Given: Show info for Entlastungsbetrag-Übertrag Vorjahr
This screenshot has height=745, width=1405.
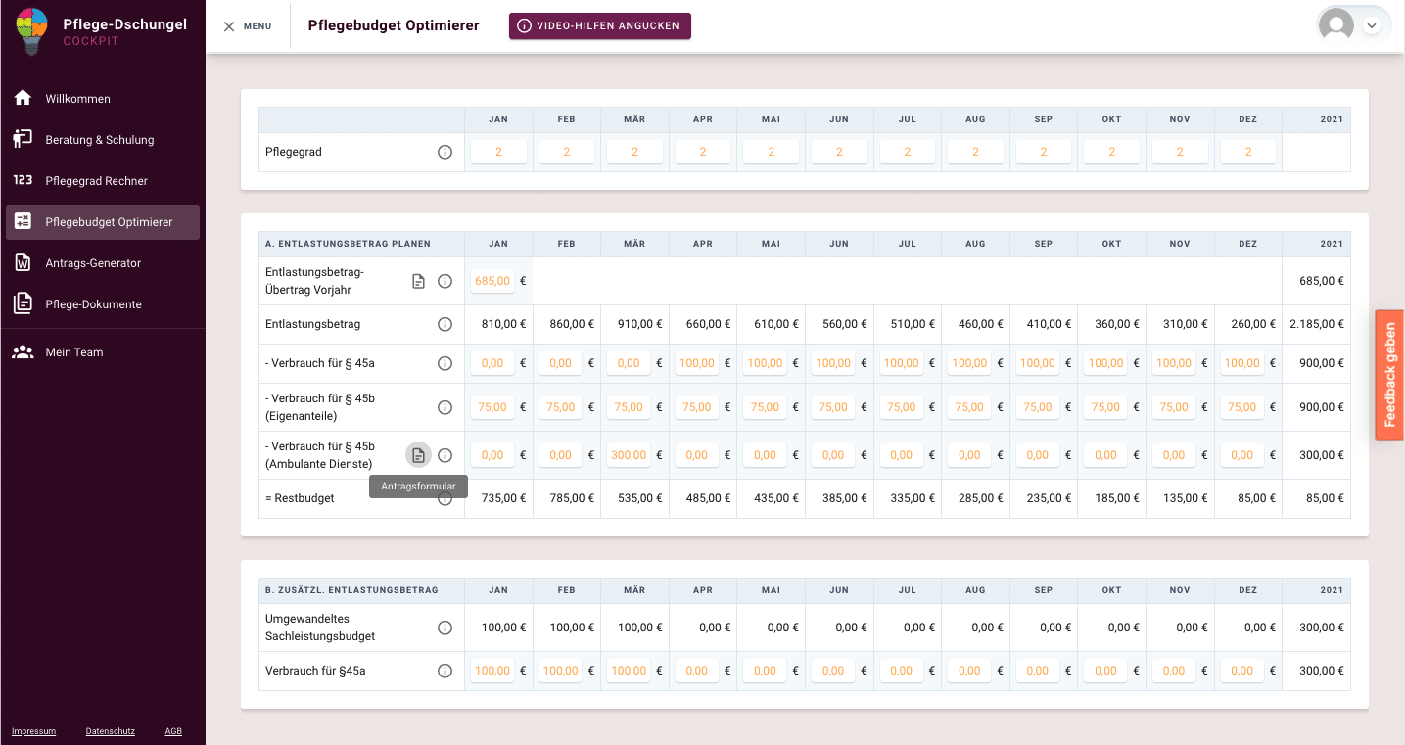Looking at the screenshot, I should [x=445, y=281].
